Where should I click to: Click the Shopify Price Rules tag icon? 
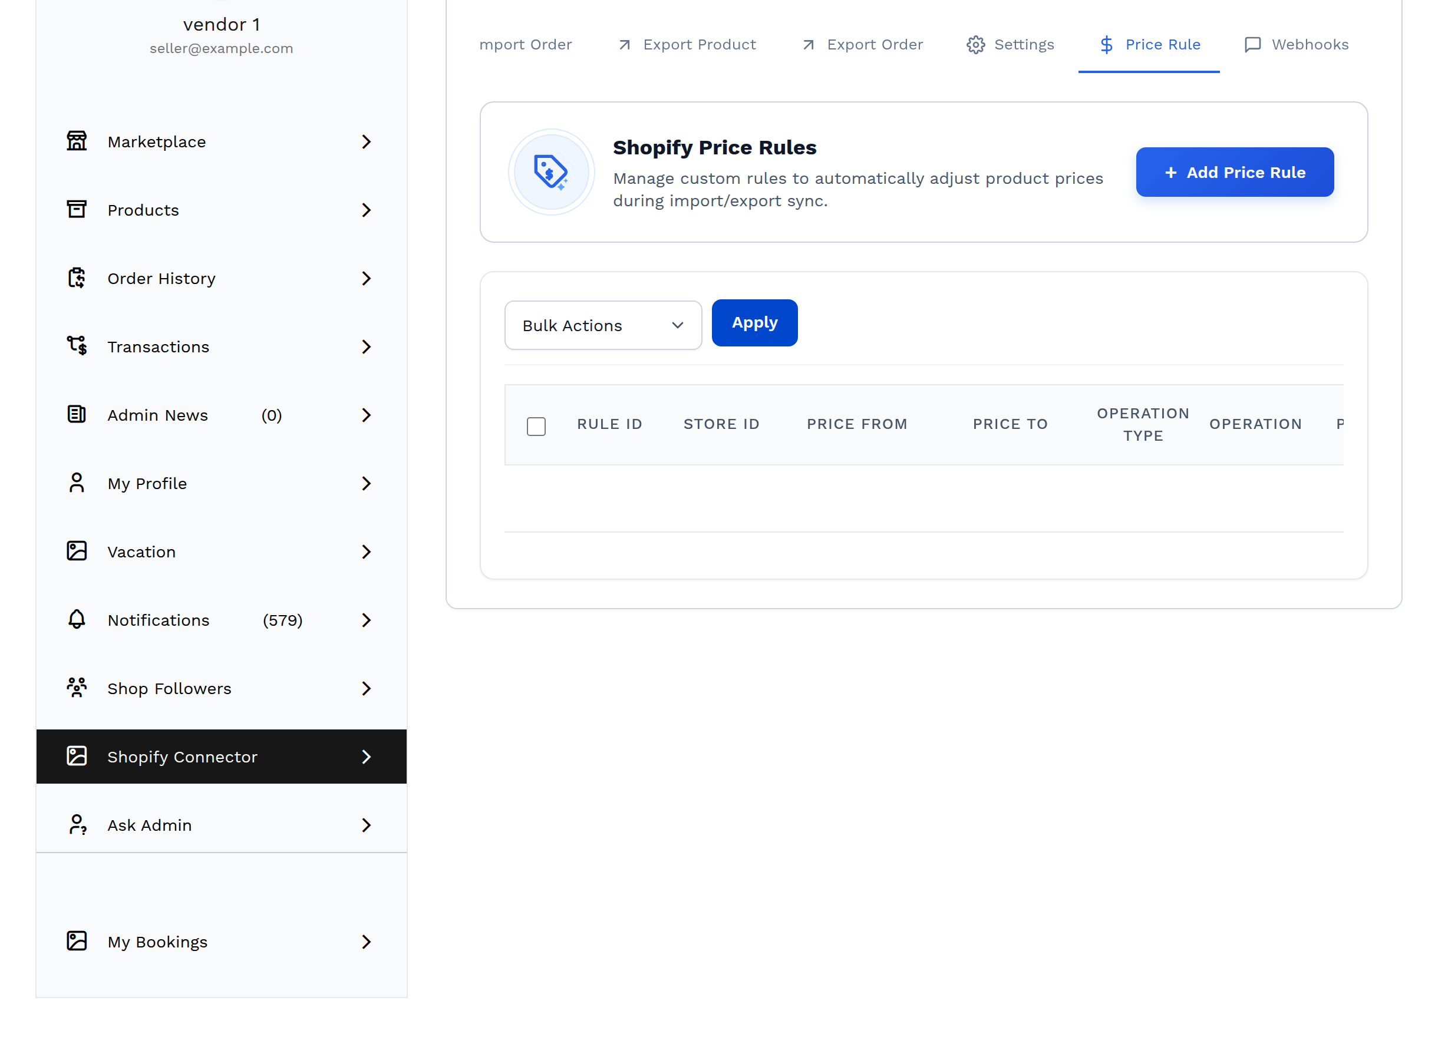552,173
